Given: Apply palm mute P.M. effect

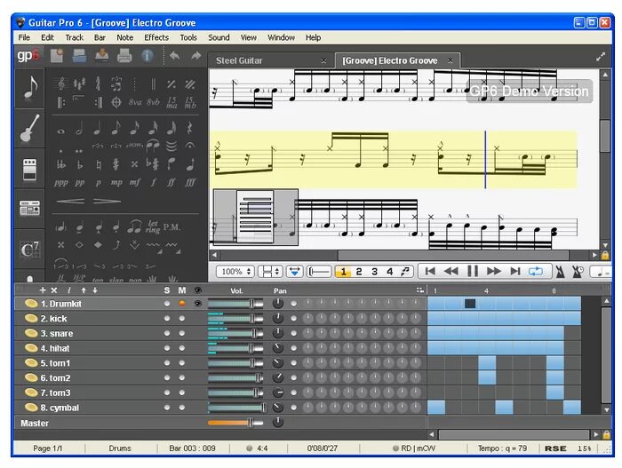Looking at the screenshot, I should click(171, 226).
